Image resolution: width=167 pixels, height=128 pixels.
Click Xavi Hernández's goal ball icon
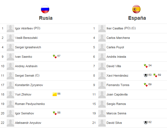pyautogui.click(x=146, y=75)
